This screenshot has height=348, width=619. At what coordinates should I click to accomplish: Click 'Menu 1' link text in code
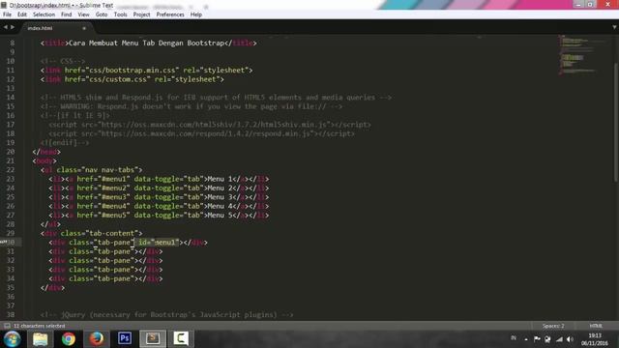coord(220,179)
